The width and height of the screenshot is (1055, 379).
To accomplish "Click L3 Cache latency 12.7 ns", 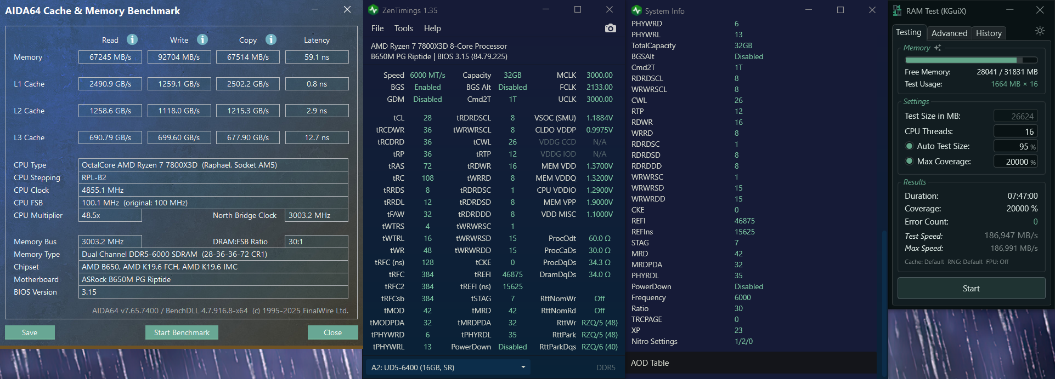I will pos(317,137).
